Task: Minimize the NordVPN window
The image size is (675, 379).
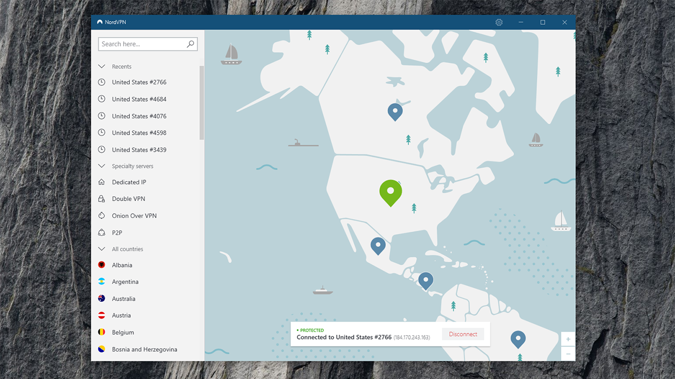Action: coord(521,22)
